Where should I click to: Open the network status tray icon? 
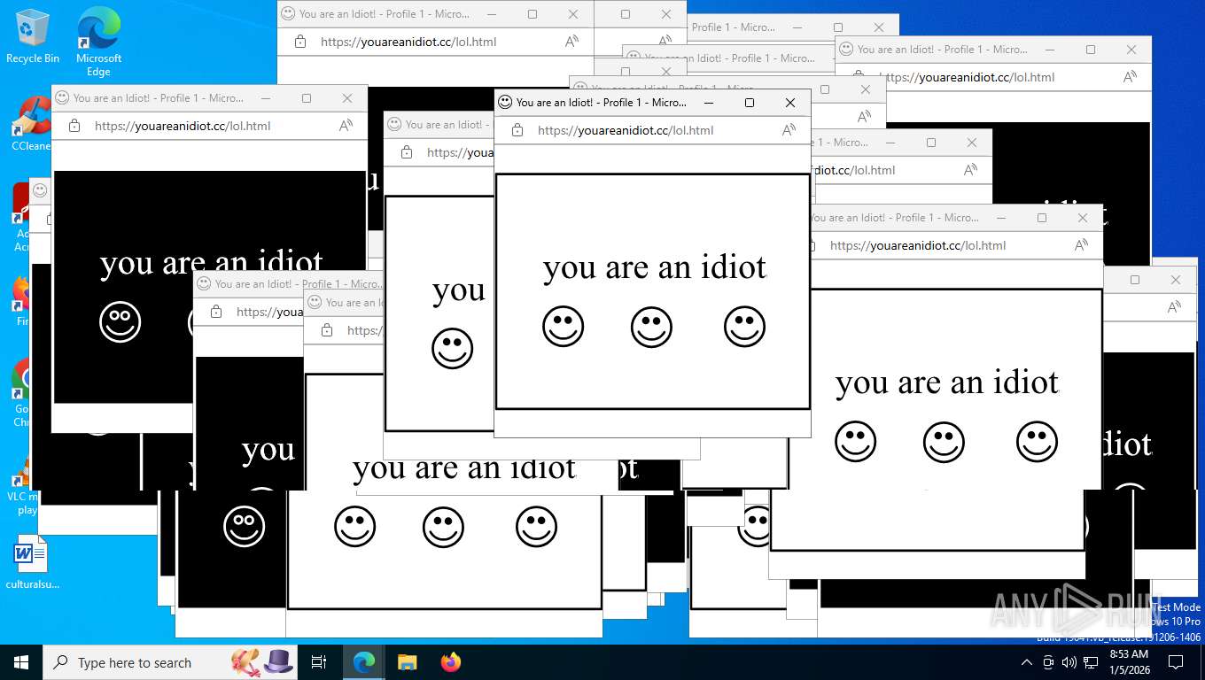click(x=1091, y=662)
